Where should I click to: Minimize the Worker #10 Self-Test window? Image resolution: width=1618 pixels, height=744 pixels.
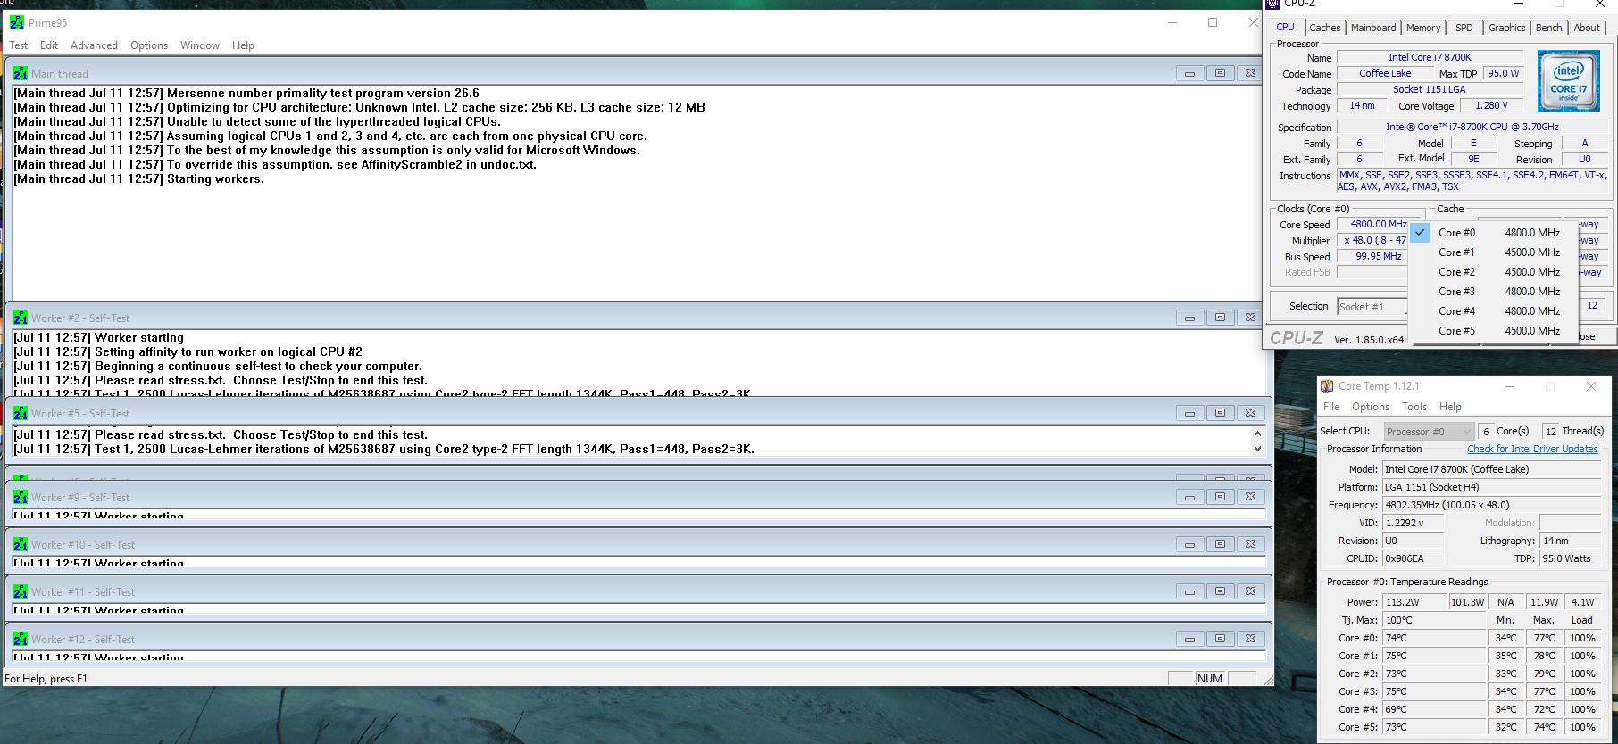[1189, 544]
